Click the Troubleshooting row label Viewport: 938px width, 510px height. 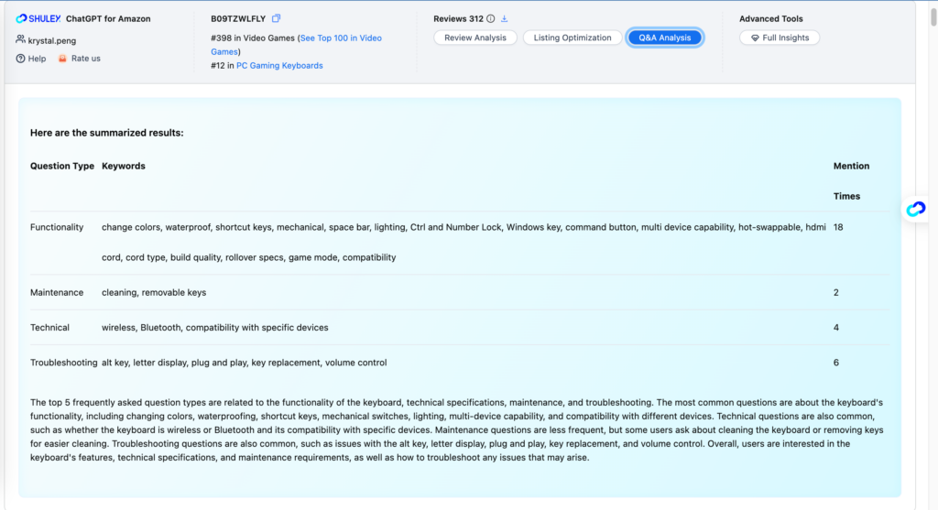click(x=63, y=363)
